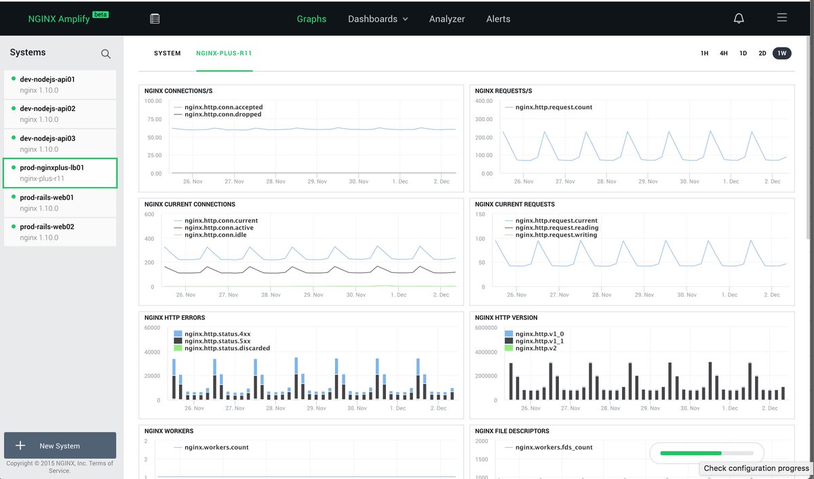The image size is (814, 479).
Task: Select system prod-nginxplus-lb01
Action: tap(60, 173)
